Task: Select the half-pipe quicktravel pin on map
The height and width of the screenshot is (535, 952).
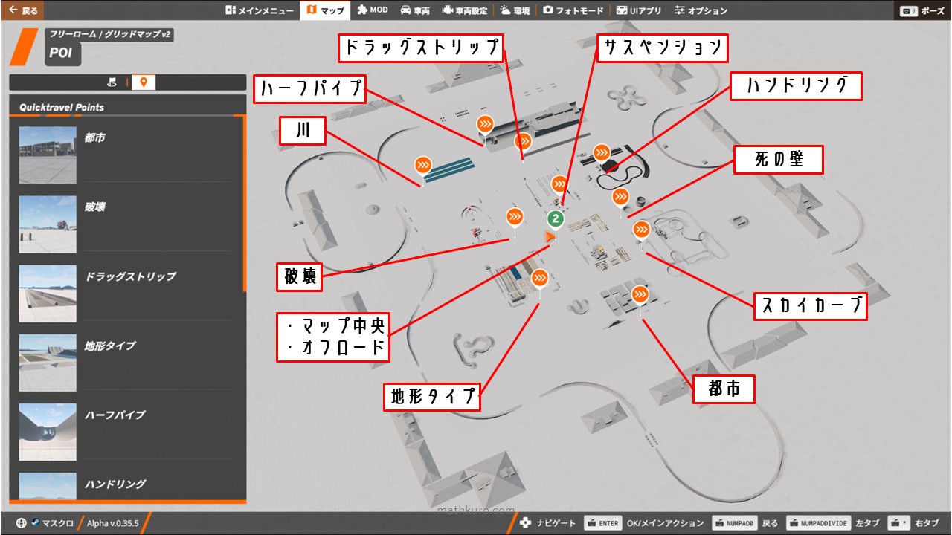Action: click(x=485, y=124)
